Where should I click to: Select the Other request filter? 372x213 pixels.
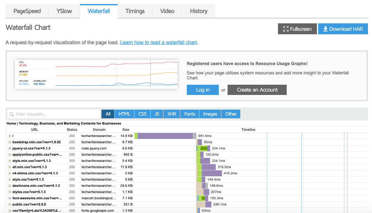pyautogui.click(x=231, y=114)
